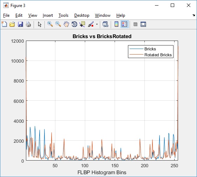Click the 'Rotated Bricks' legend entry
The width and height of the screenshot is (197, 177).
click(x=158, y=55)
